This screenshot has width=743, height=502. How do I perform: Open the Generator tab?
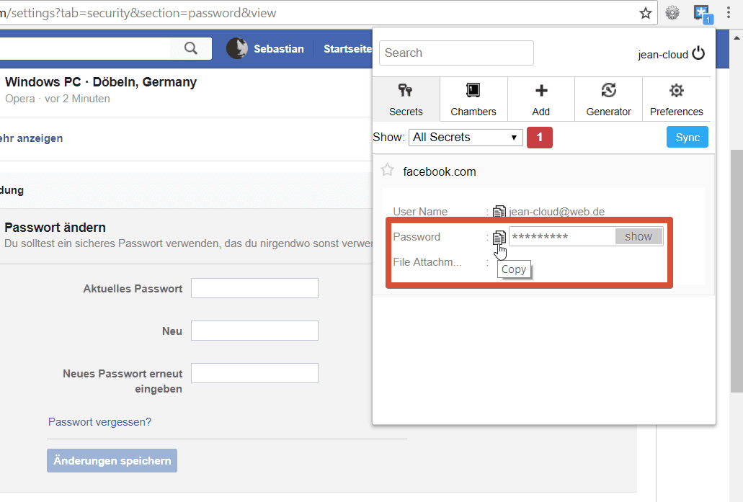point(608,99)
